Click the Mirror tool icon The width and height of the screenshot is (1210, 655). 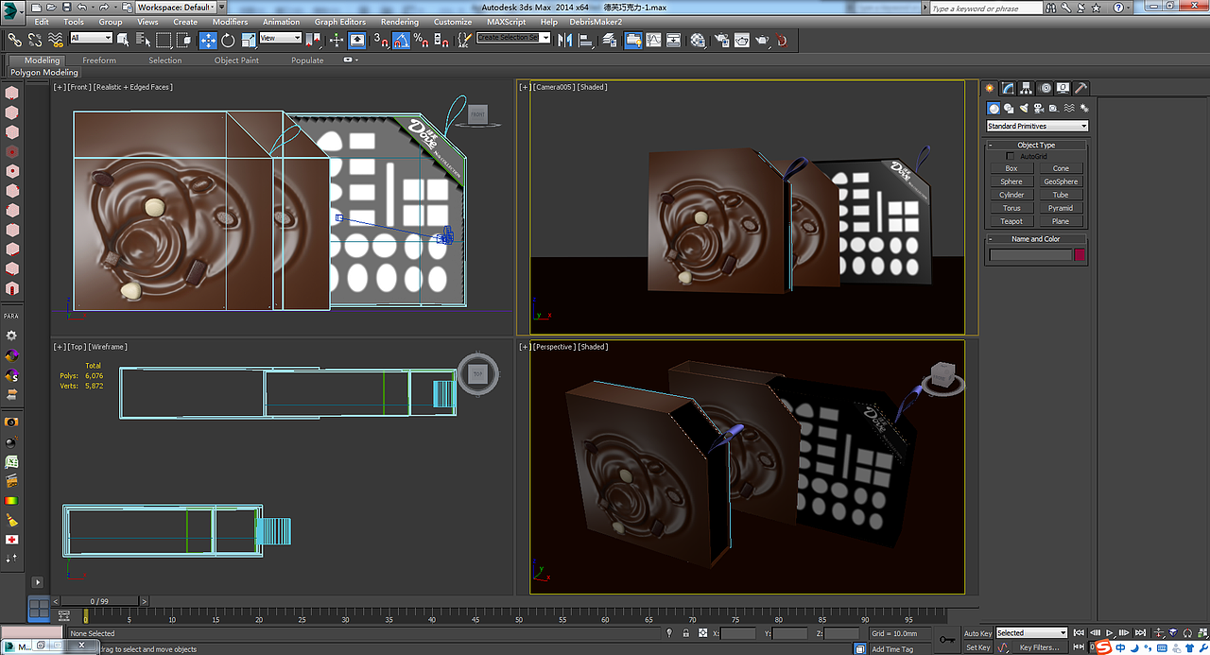[x=564, y=41]
